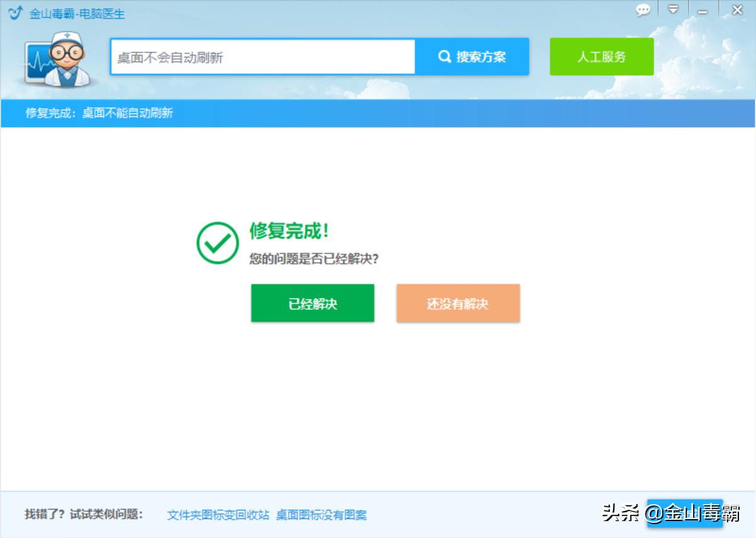Open 人工服务 for manual support
This screenshot has height=538, width=756.
[601, 56]
